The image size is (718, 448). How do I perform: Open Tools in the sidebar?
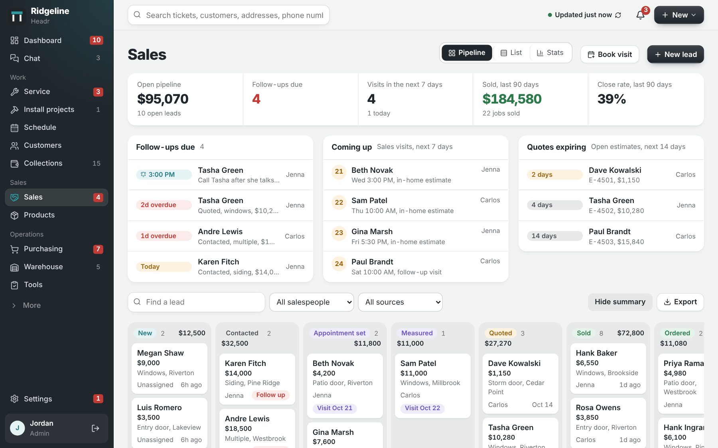coord(57,285)
